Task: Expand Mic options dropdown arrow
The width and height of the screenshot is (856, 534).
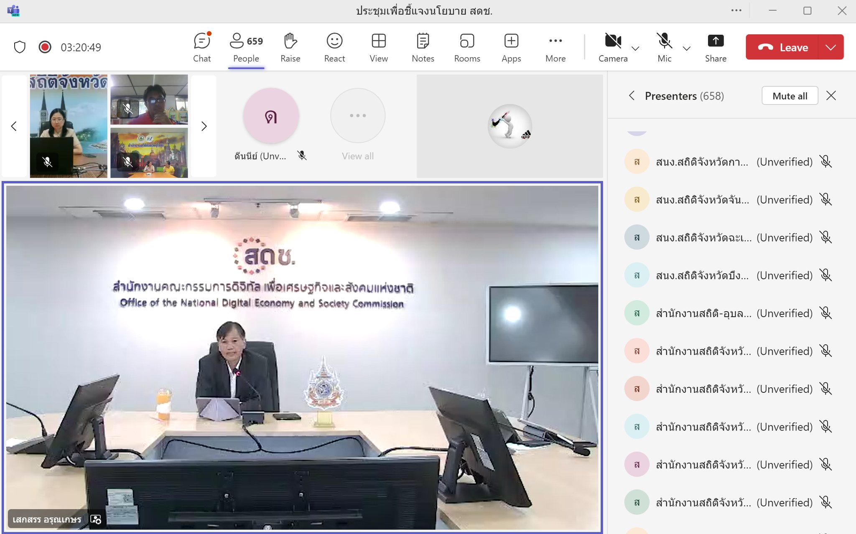Action: [x=686, y=48]
